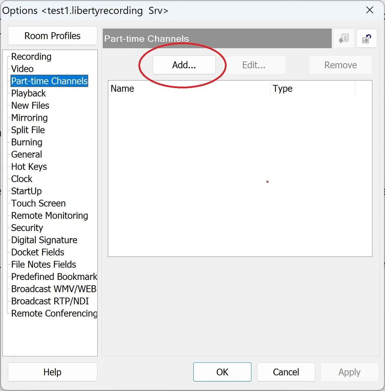Open Remote Monitoring settings
This screenshot has height=391, width=385.
click(50, 215)
